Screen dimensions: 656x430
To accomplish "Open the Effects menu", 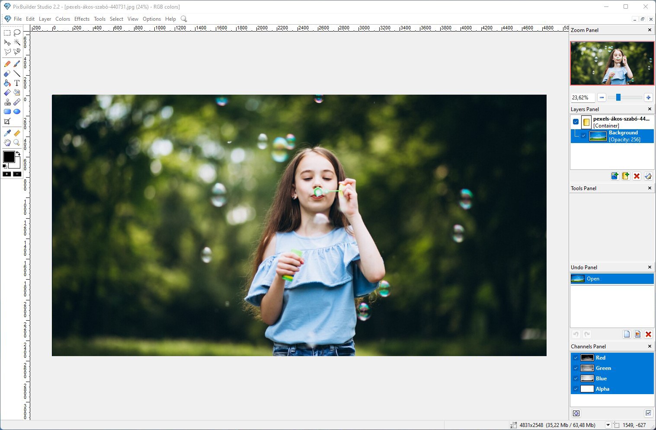I will tap(82, 19).
